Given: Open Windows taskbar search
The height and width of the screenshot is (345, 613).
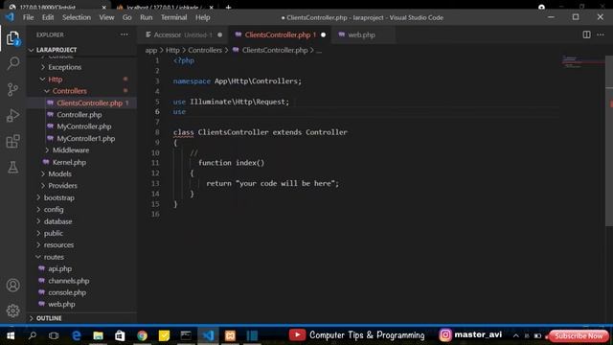Looking at the screenshot, I should 33,335.
